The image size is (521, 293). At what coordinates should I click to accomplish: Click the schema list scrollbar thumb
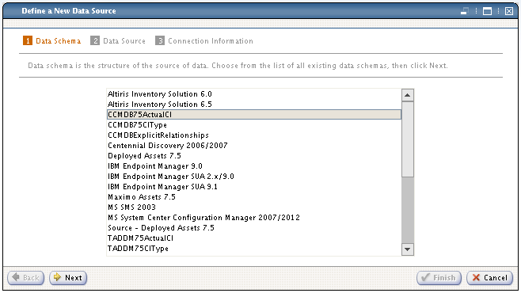[x=407, y=139]
